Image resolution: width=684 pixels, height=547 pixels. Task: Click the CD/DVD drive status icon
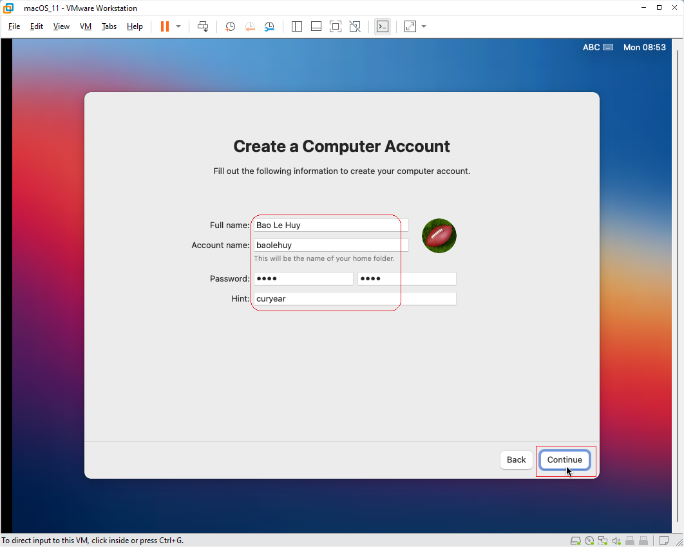click(589, 541)
